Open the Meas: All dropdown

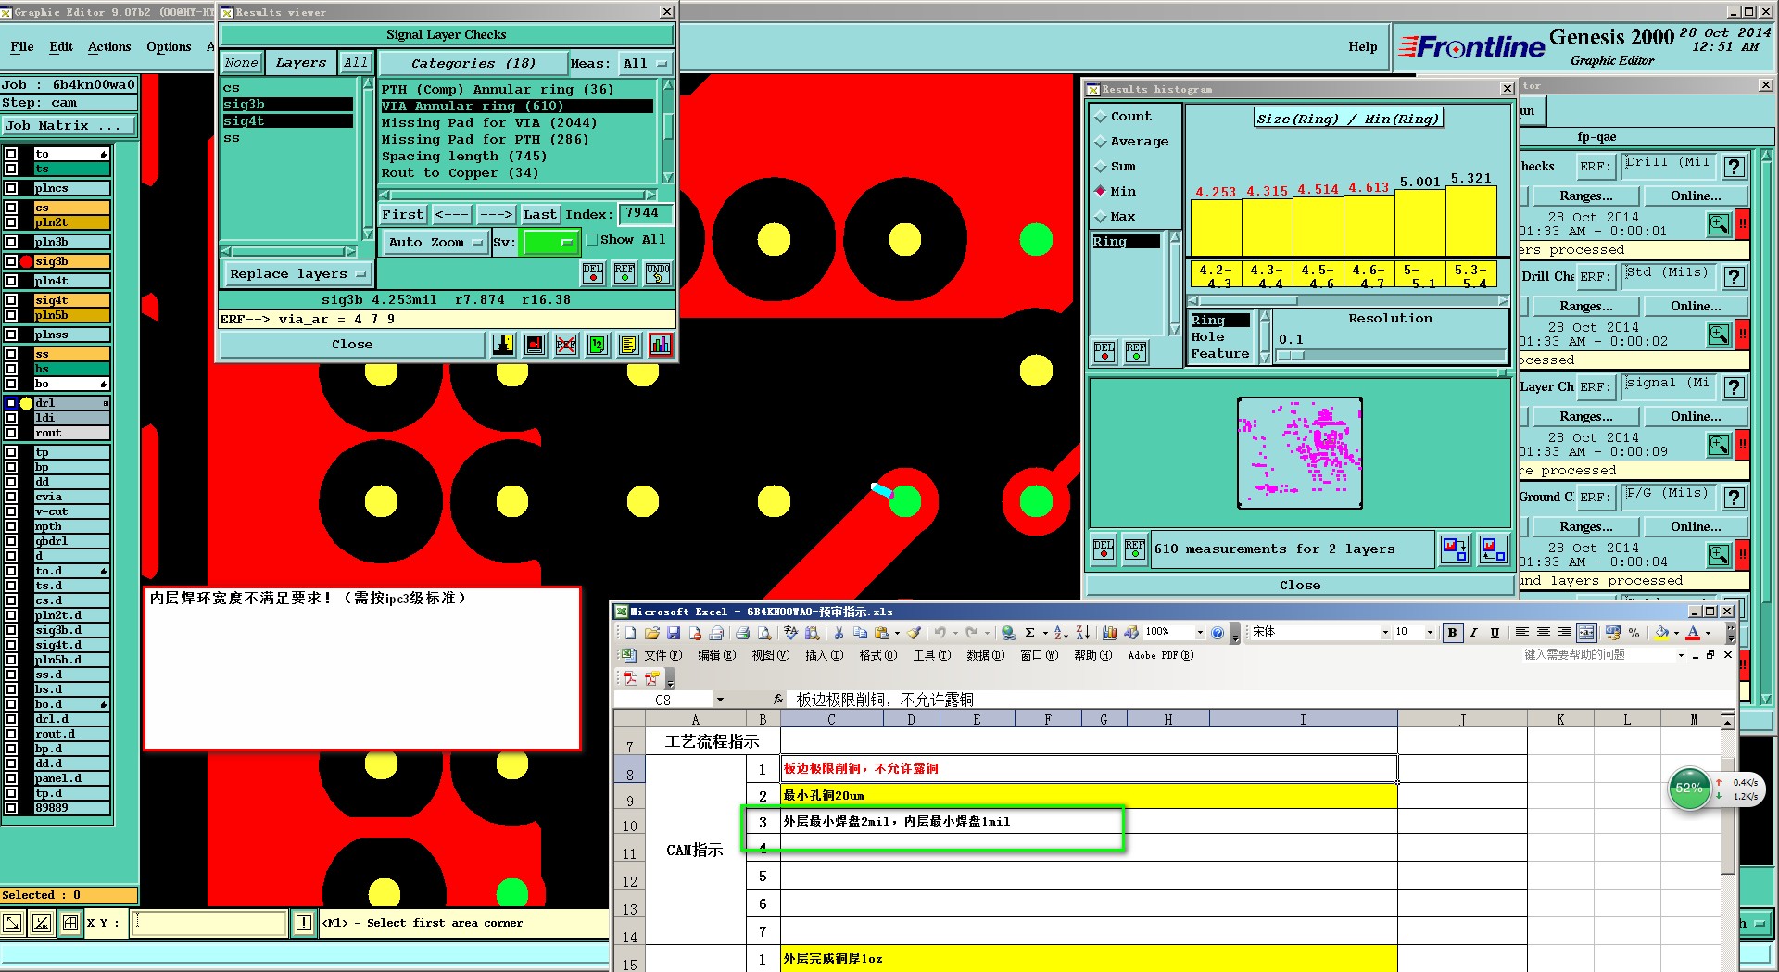point(646,64)
